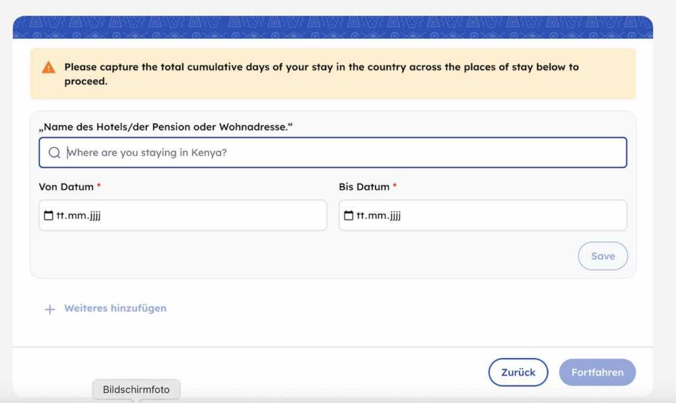The width and height of the screenshot is (676, 403).
Task: Open the calendar icon in Bis Datum
Action: pos(349,216)
